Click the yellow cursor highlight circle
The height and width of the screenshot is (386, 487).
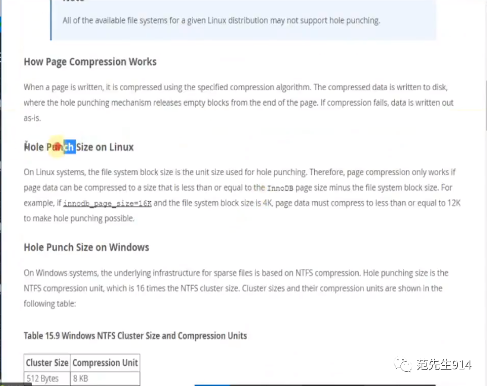(x=57, y=146)
